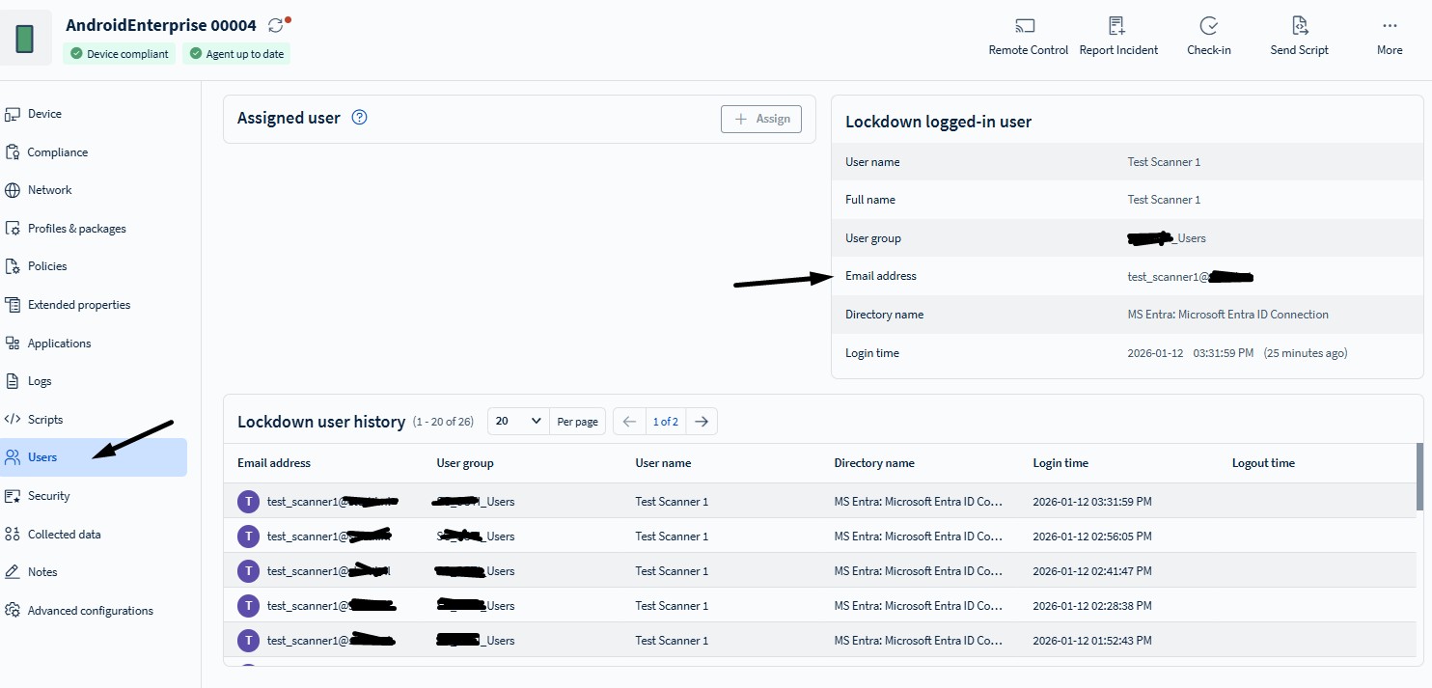Go to next page of user history
The height and width of the screenshot is (688, 1432).
point(702,422)
